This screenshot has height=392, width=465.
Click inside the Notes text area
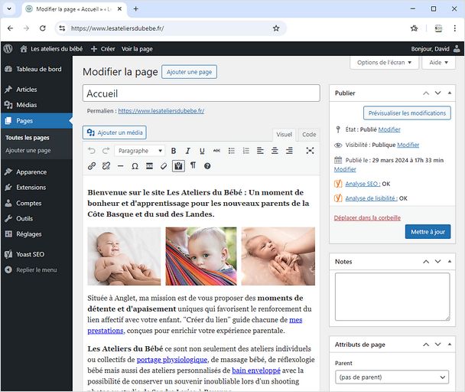click(392, 296)
